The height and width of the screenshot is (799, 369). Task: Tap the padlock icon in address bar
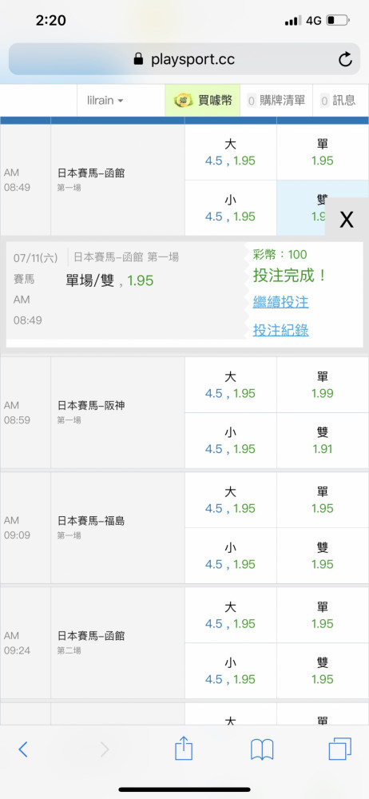tap(138, 60)
